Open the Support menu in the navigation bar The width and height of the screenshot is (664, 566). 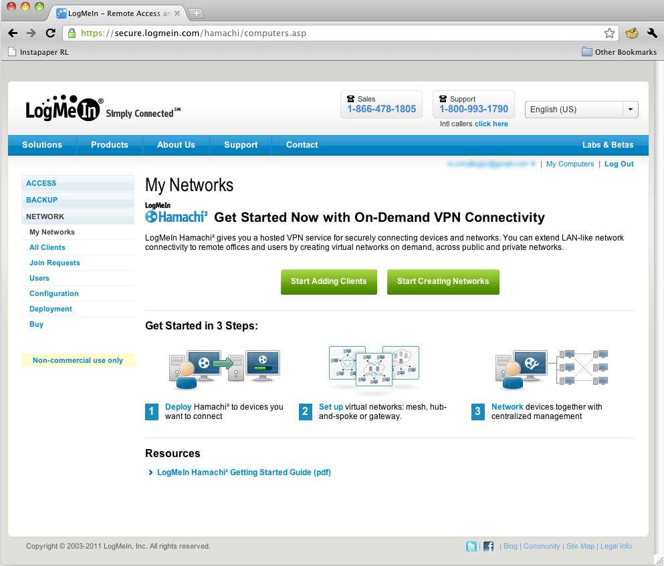(x=241, y=145)
